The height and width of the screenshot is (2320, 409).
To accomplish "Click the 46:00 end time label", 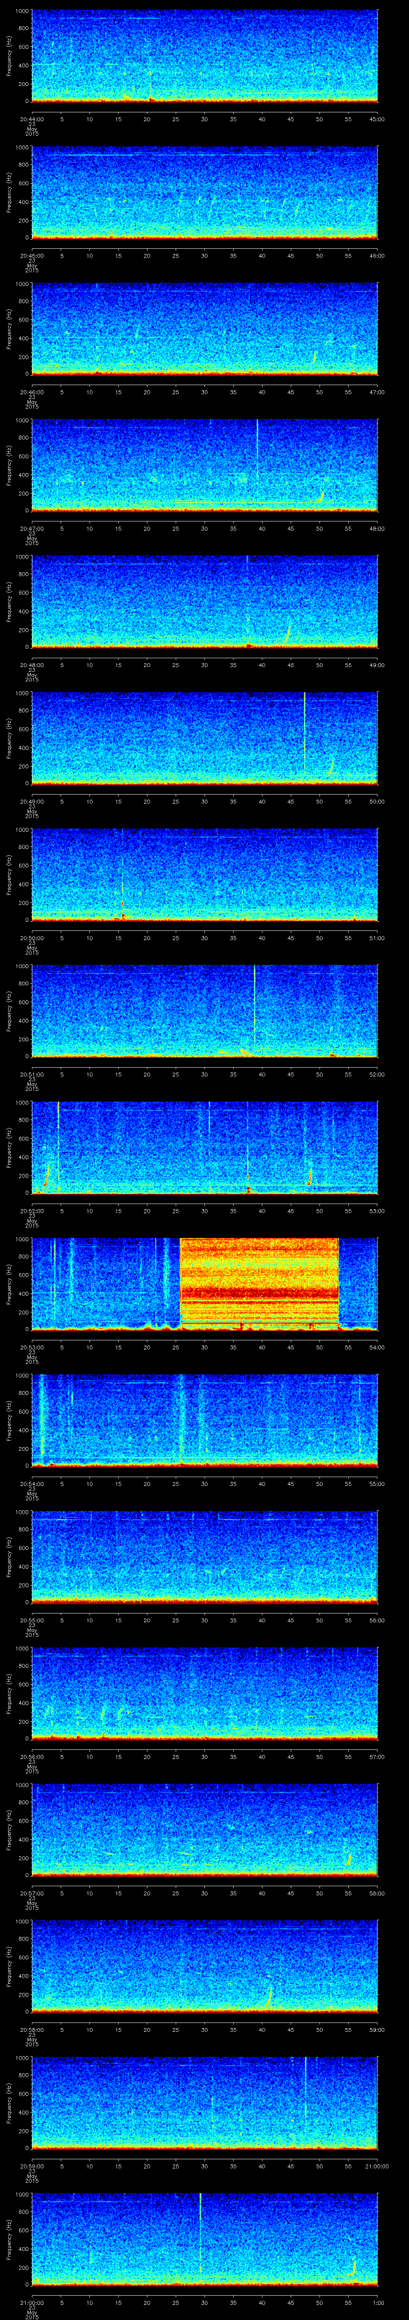I will click(x=377, y=256).
